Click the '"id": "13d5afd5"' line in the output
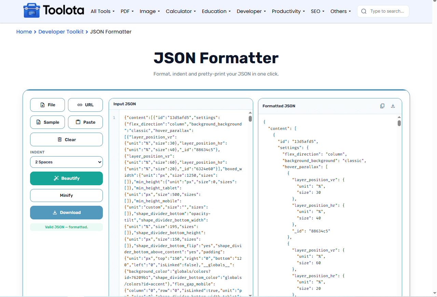The image size is (437, 297). coord(298,141)
